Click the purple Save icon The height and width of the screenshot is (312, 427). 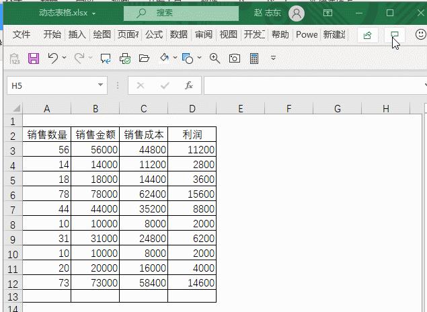(34, 58)
